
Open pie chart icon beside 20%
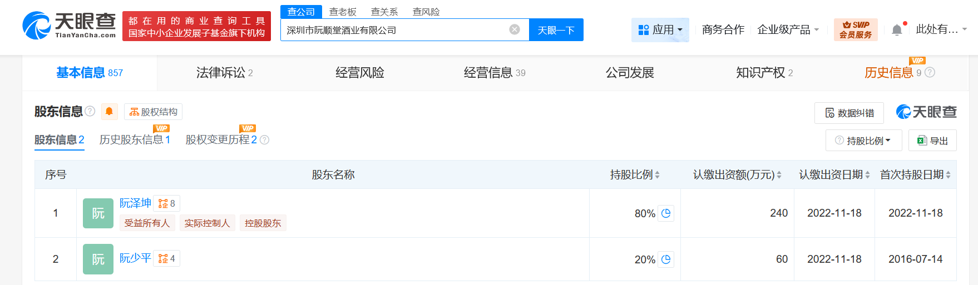click(x=666, y=259)
